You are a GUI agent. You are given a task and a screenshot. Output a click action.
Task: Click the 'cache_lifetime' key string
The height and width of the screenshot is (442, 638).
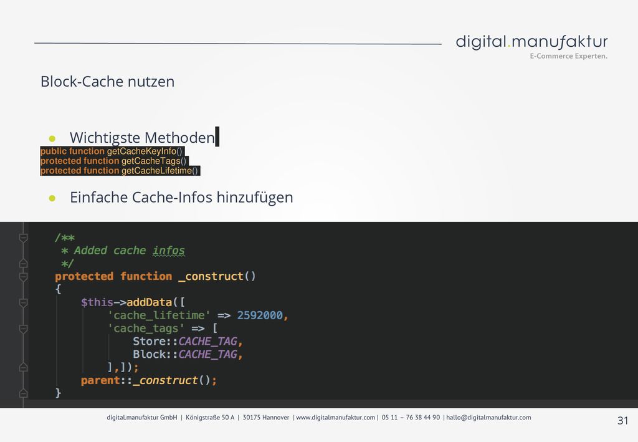point(159,315)
